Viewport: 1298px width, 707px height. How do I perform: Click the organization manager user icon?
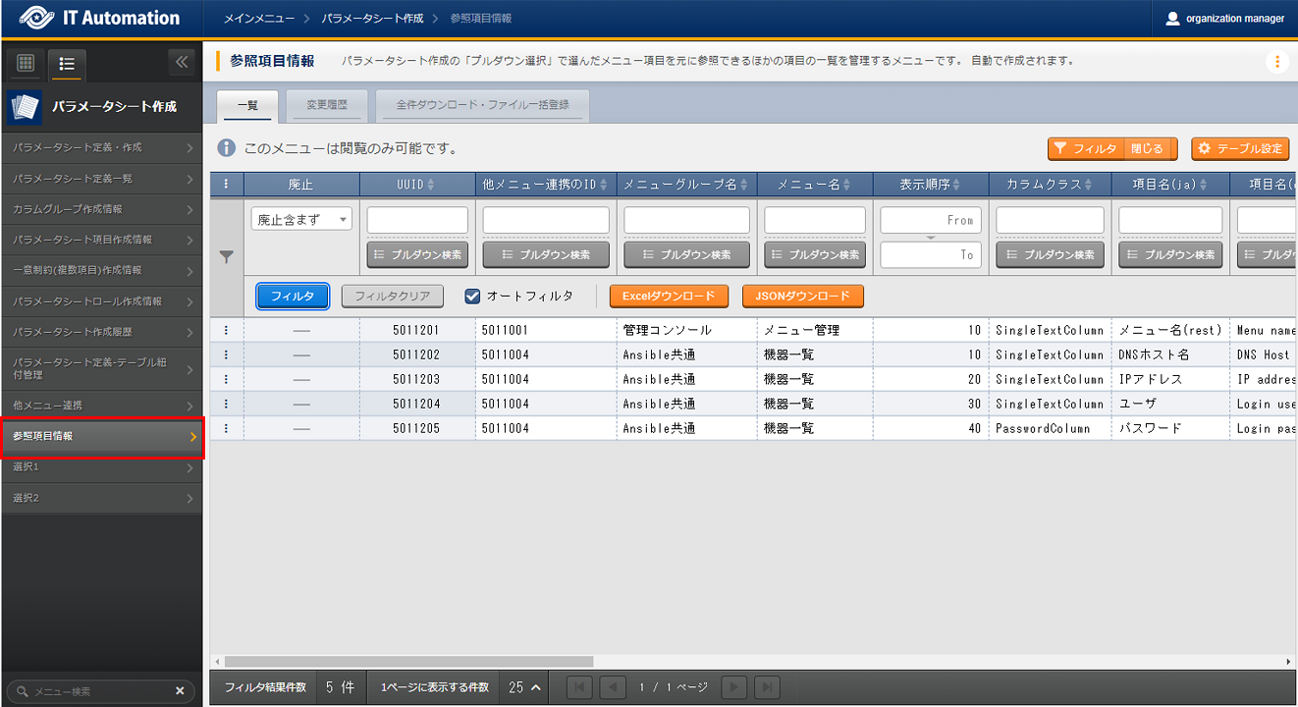tap(1172, 18)
